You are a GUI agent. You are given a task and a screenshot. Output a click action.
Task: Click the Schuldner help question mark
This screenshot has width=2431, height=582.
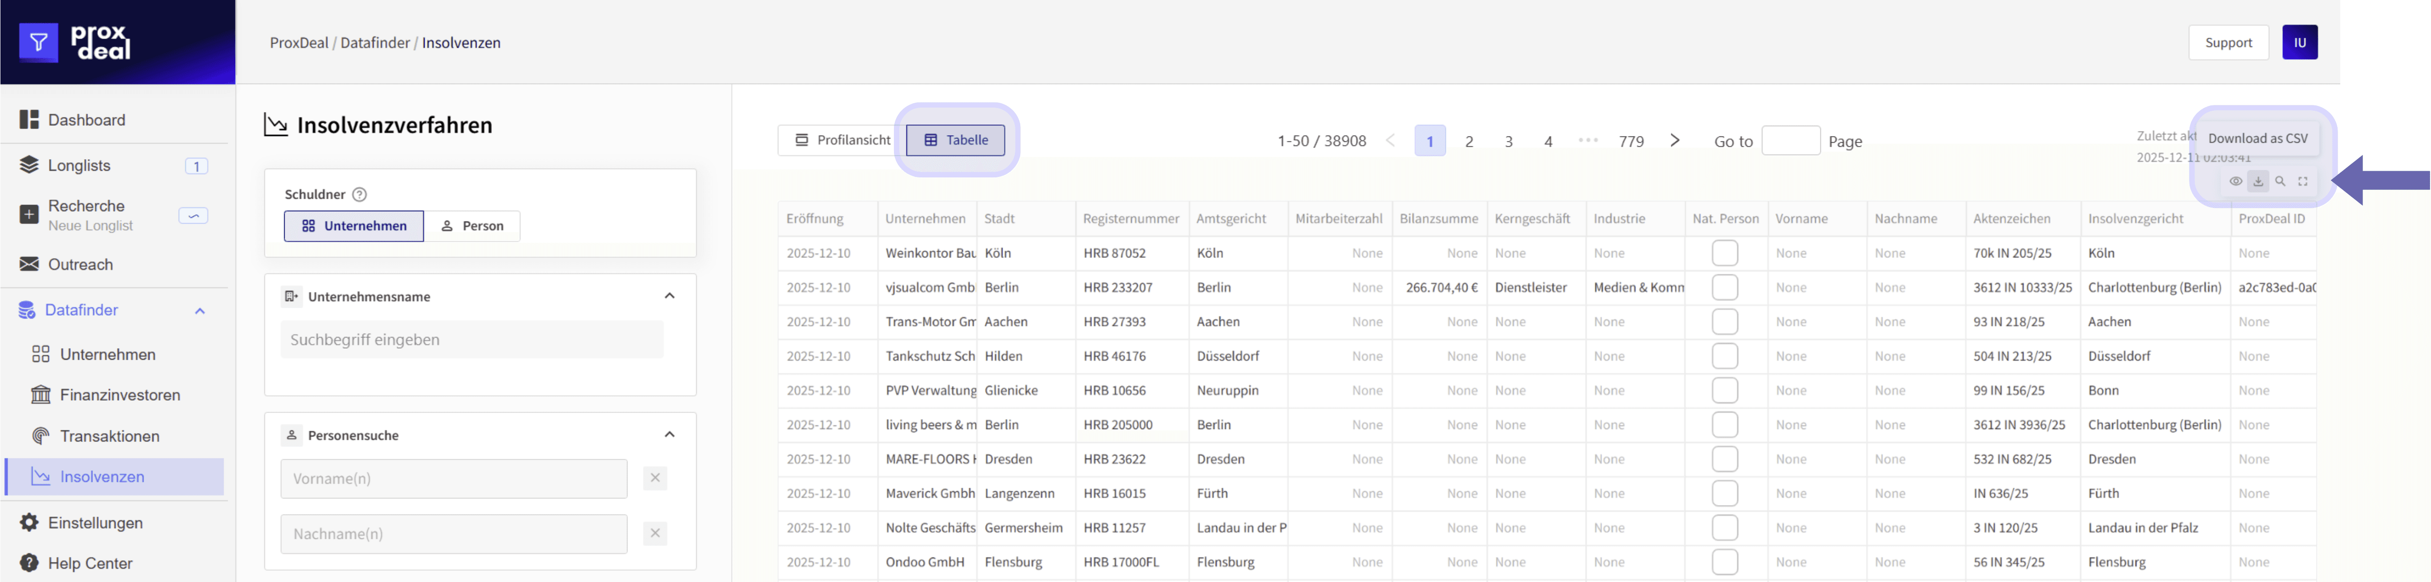(358, 194)
